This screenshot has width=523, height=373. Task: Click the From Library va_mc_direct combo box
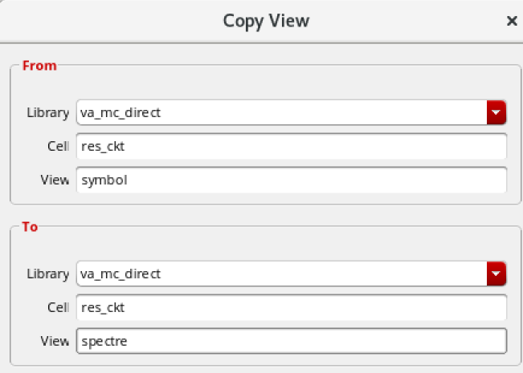point(281,113)
